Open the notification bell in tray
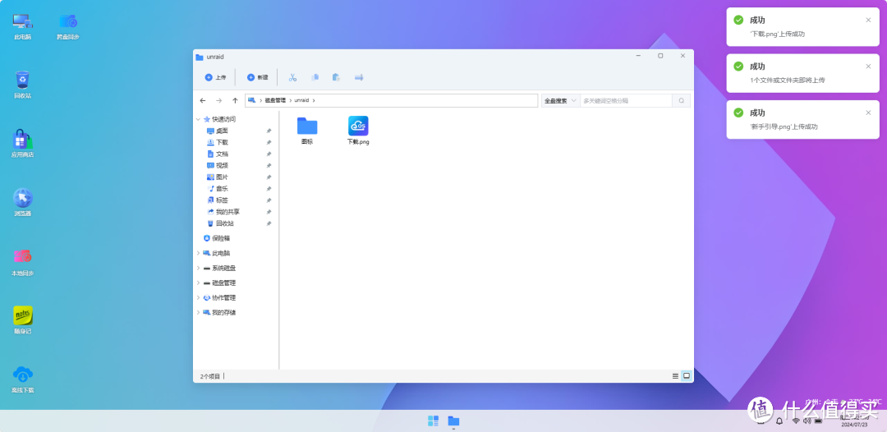The height and width of the screenshot is (432, 887). pos(779,421)
